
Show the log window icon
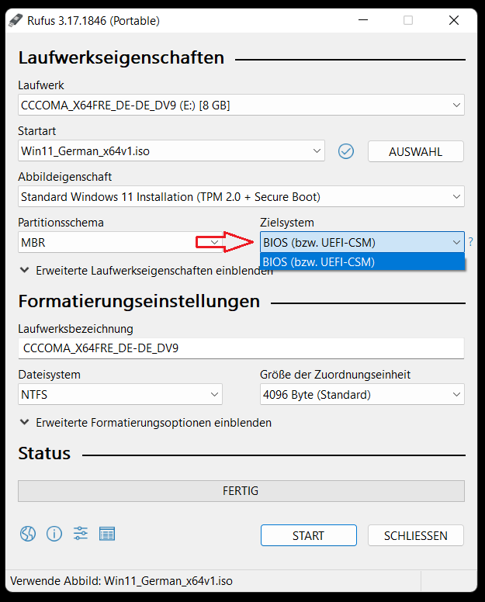tap(107, 534)
